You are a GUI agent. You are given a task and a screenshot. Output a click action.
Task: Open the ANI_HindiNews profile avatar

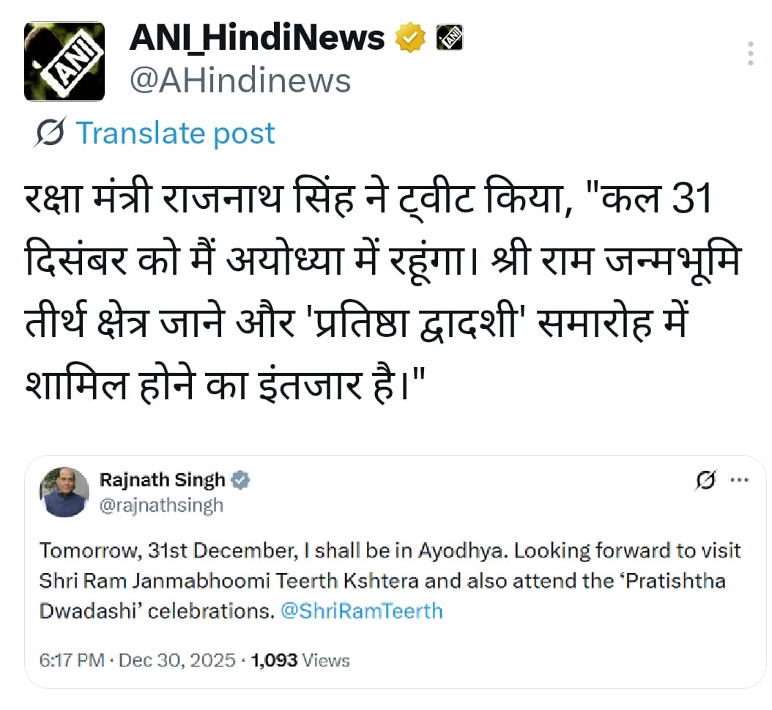pyautogui.click(x=64, y=61)
